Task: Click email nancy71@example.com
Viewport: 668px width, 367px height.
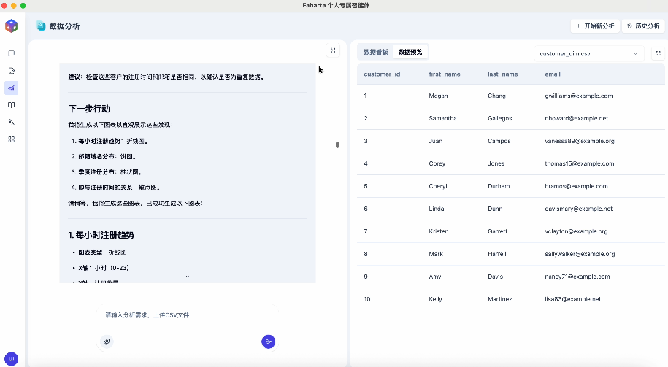Action: pyautogui.click(x=577, y=277)
